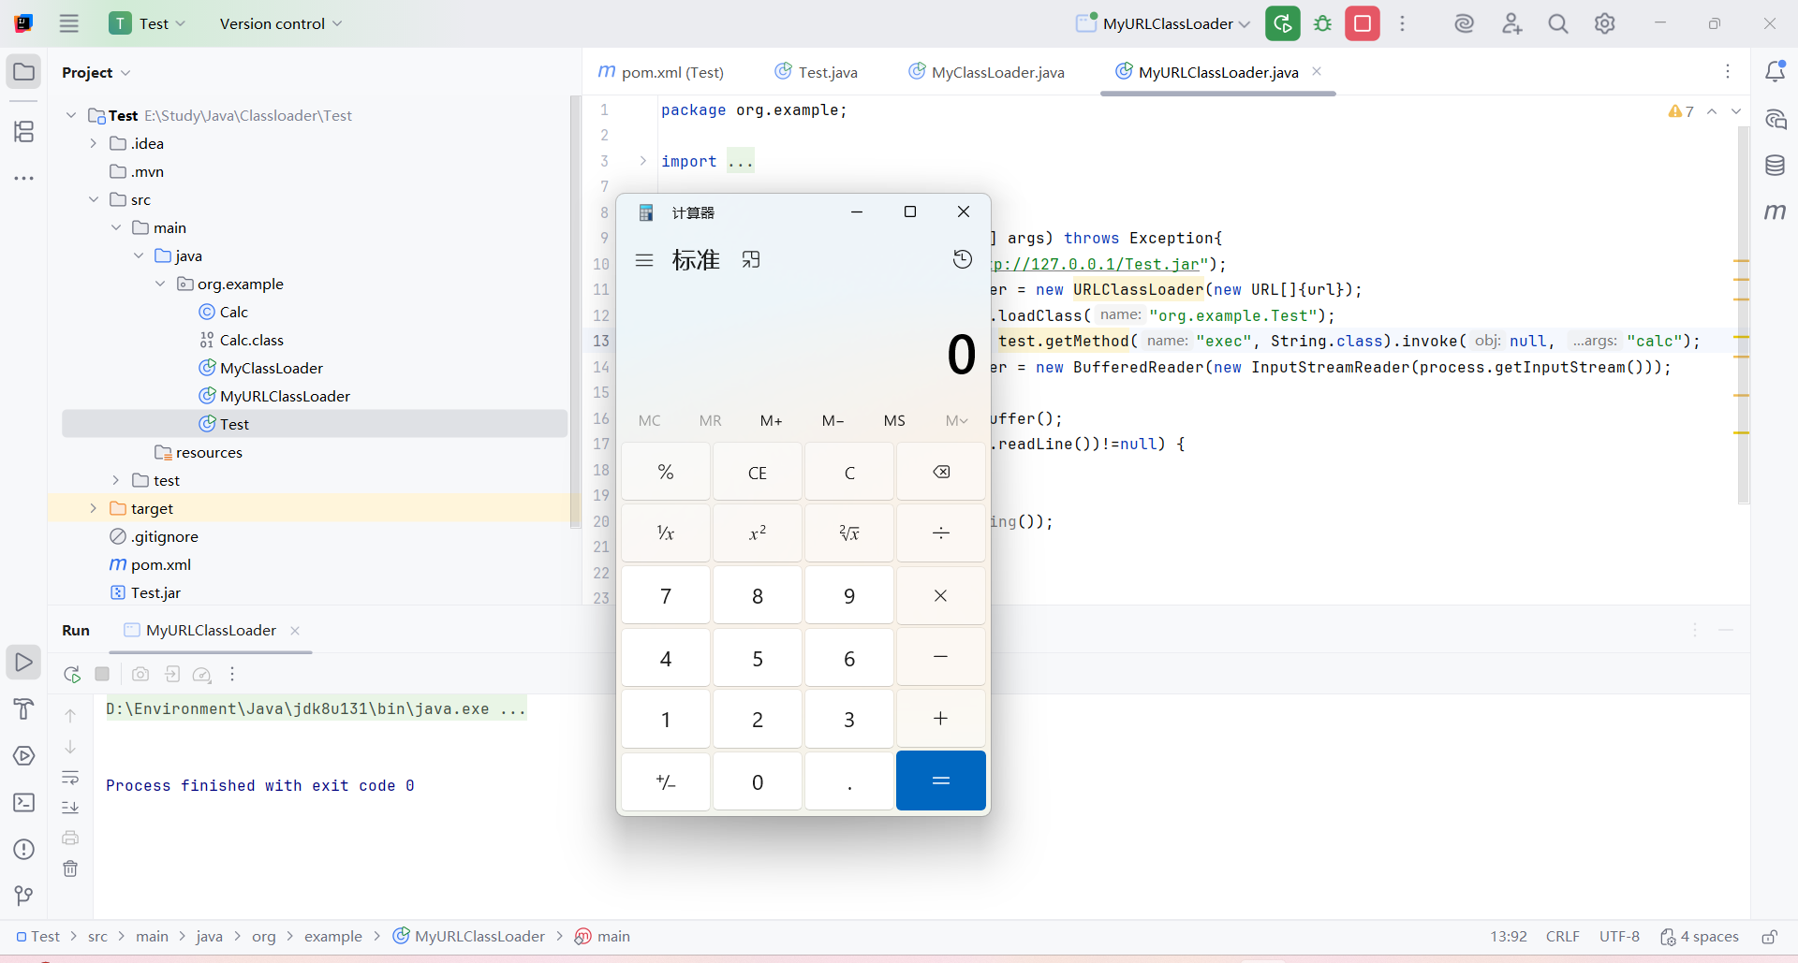The width and height of the screenshot is (1798, 963).
Task: Open the Database tool window
Action: [1775, 166]
